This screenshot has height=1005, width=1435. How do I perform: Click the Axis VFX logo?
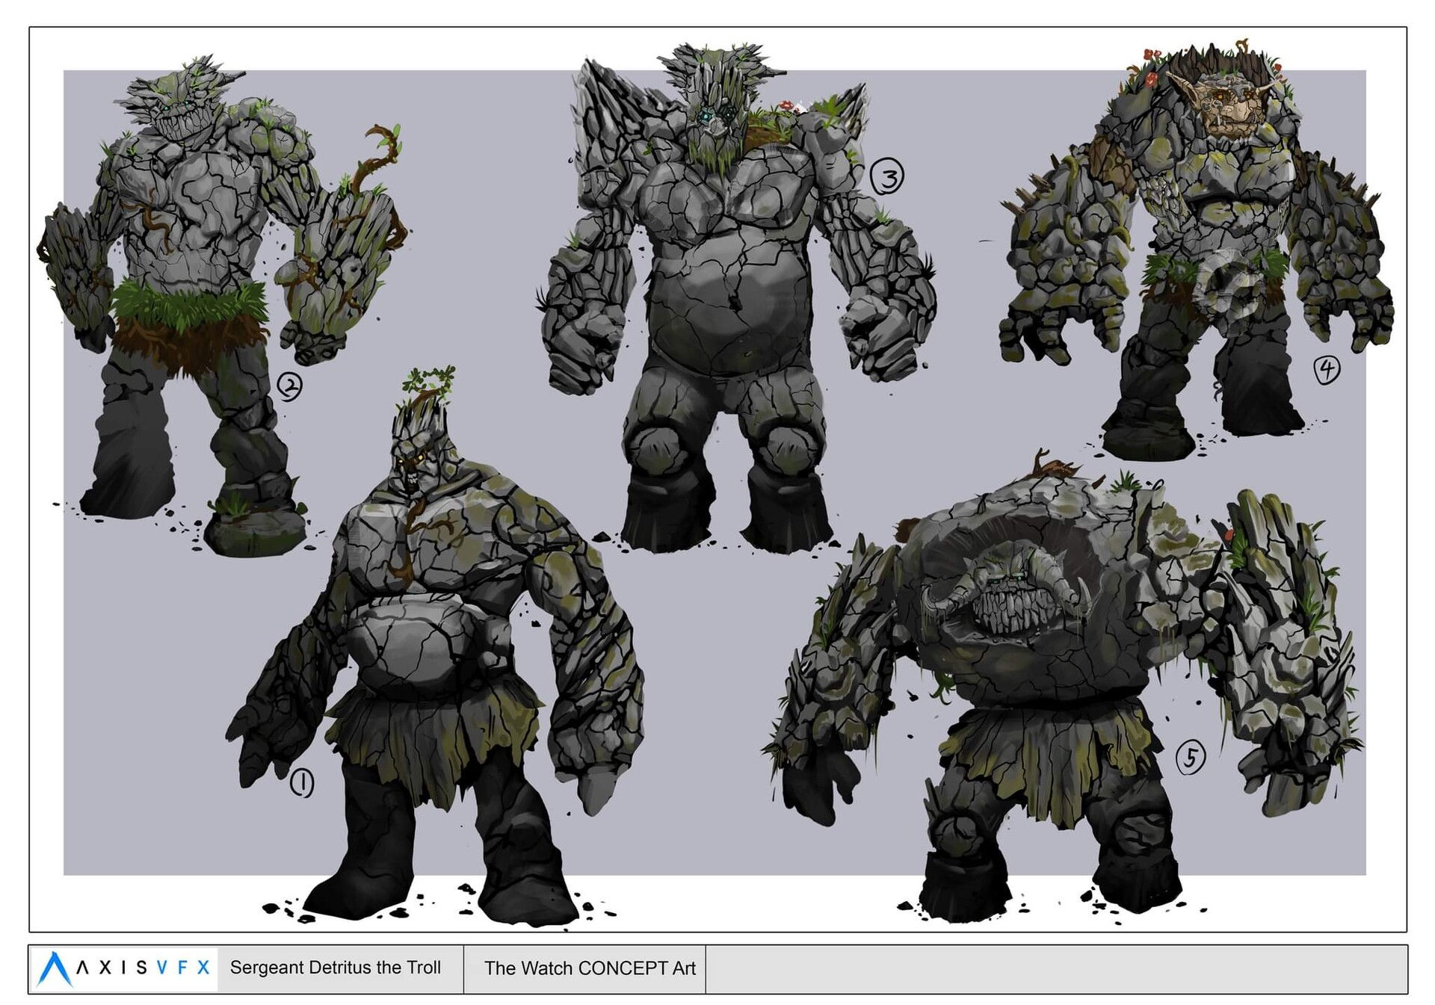pyautogui.click(x=124, y=968)
